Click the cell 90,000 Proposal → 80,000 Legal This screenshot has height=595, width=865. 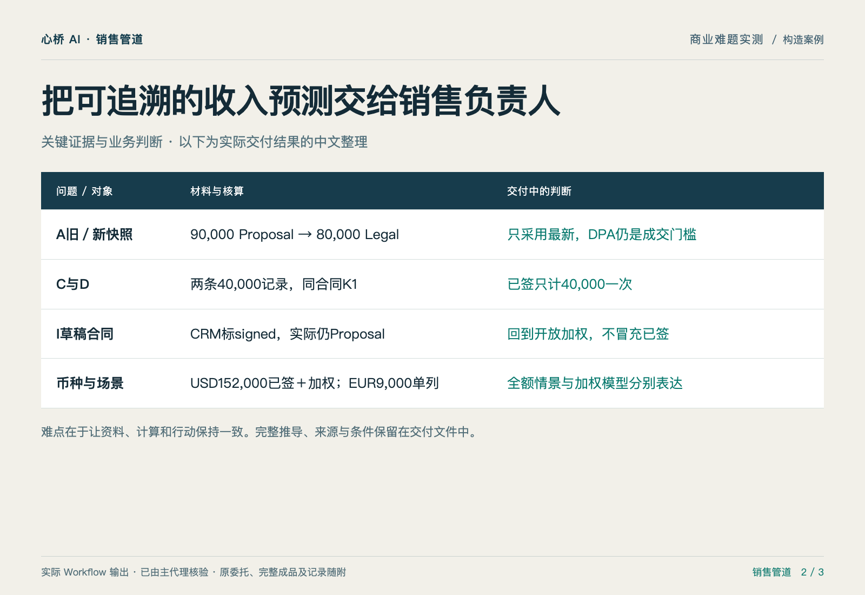(295, 234)
